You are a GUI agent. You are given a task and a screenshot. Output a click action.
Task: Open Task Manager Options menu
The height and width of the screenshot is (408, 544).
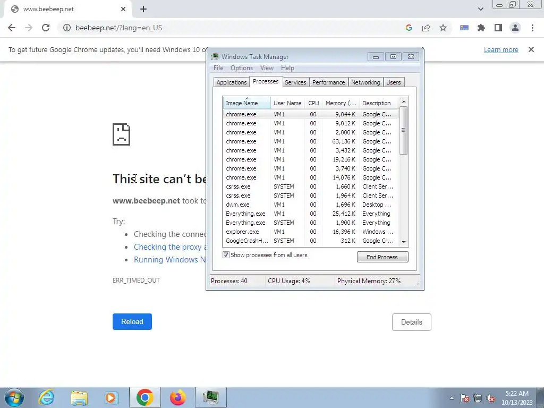point(242,68)
